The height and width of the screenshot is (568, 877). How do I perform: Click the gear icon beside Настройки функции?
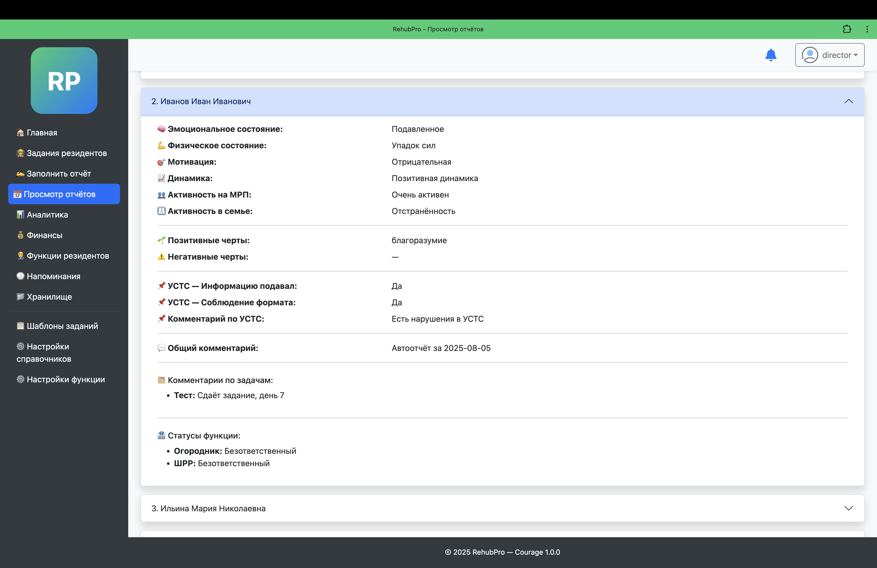point(20,379)
